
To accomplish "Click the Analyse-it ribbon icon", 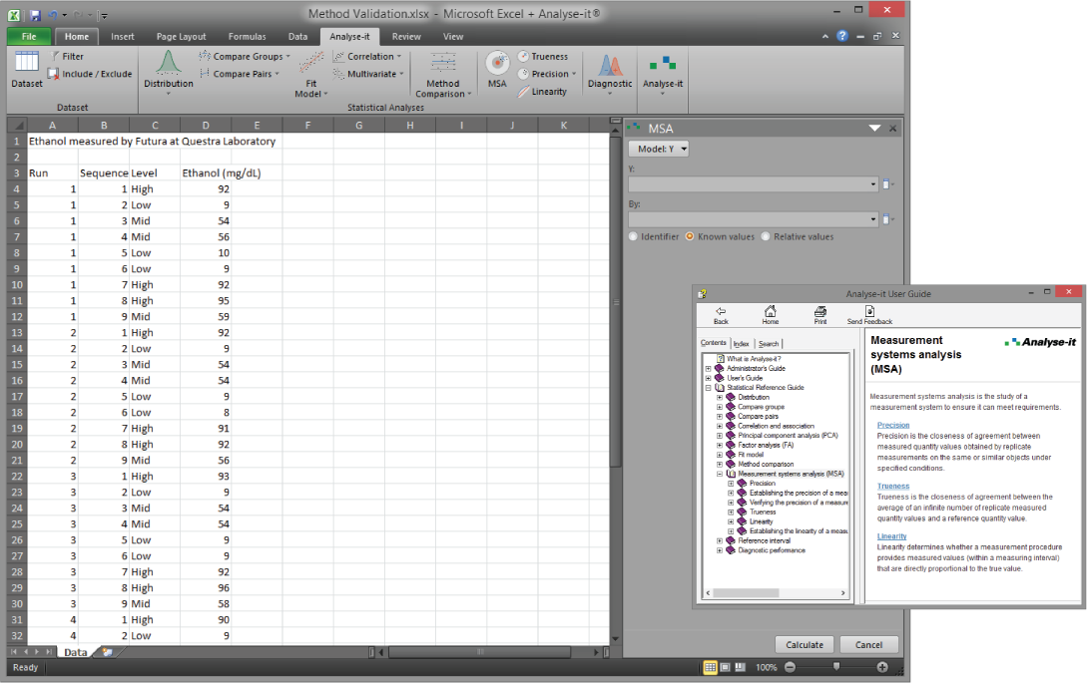I will coord(663,64).
